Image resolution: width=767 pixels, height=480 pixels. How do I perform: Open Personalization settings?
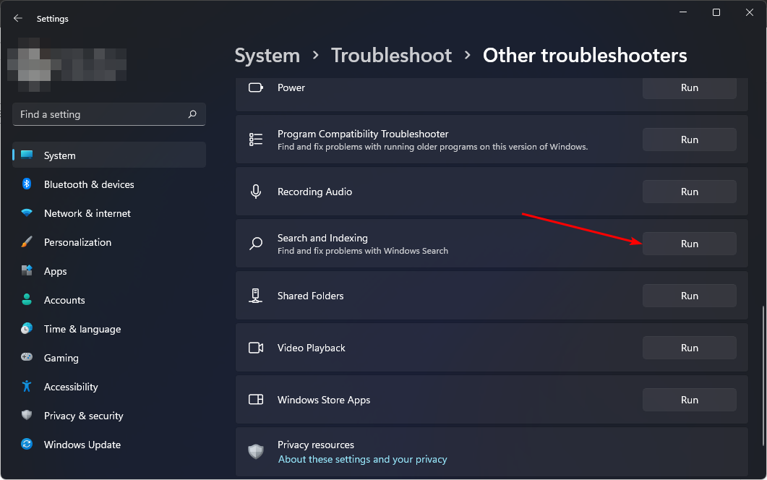(x=109, y=241)
